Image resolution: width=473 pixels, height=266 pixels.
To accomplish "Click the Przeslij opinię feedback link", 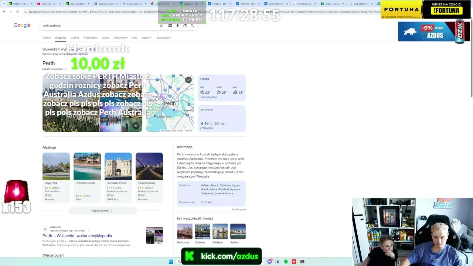I will [239, 209].
